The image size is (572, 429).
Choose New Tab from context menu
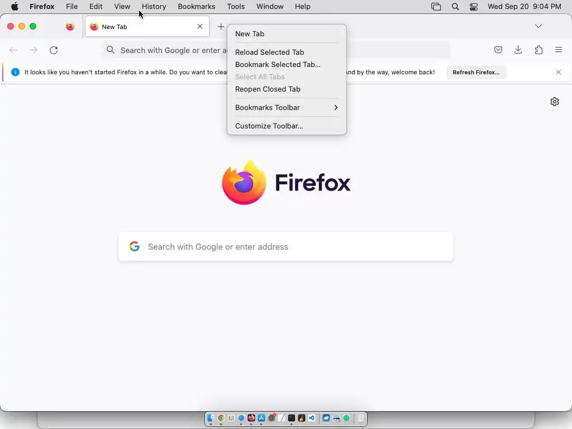click(x=287, y=34)
